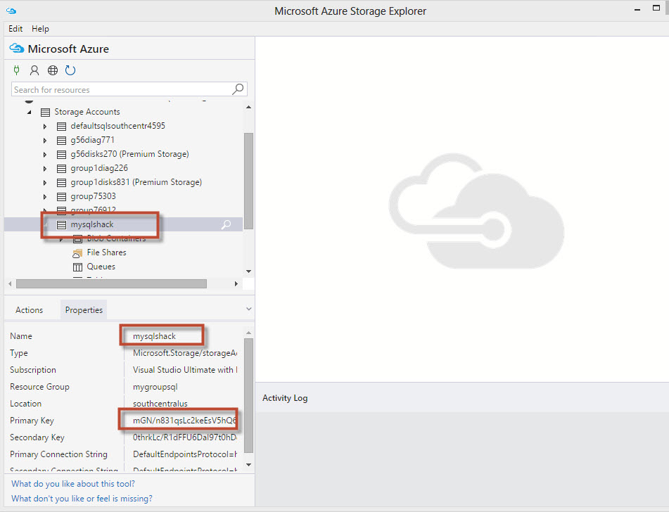Click the search icon on mysqlshack row
This screenshot has width=669, height=512.
226,225
